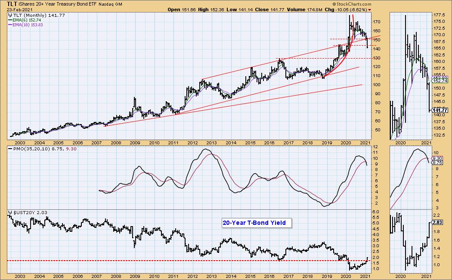The width and height of the screenshot is (452, 280).
Task: Click the 177.5 axis label on zoom panel
Action: point(439,15)
